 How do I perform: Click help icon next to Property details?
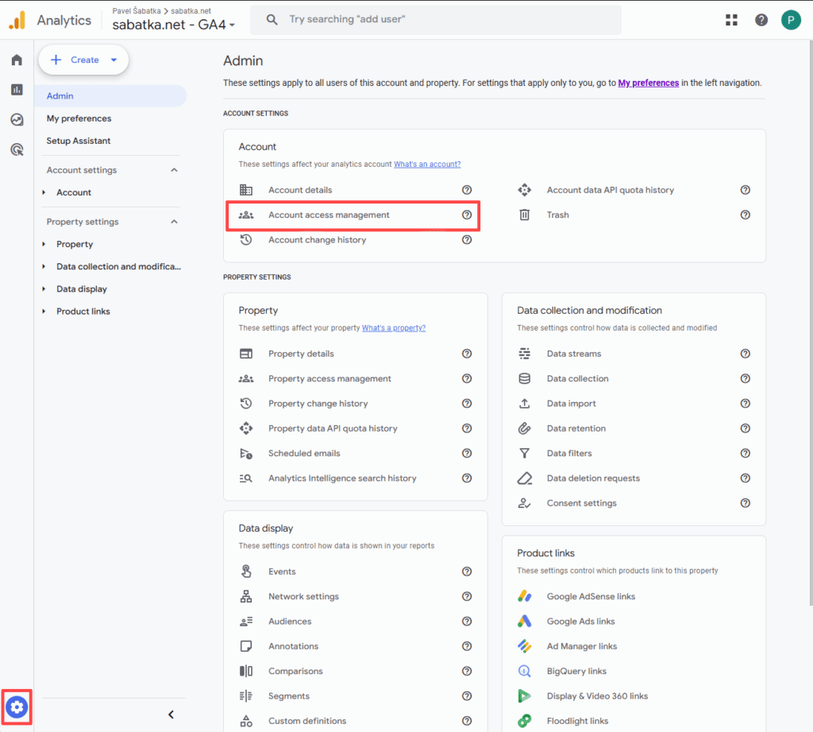click(x=467, y=354)
